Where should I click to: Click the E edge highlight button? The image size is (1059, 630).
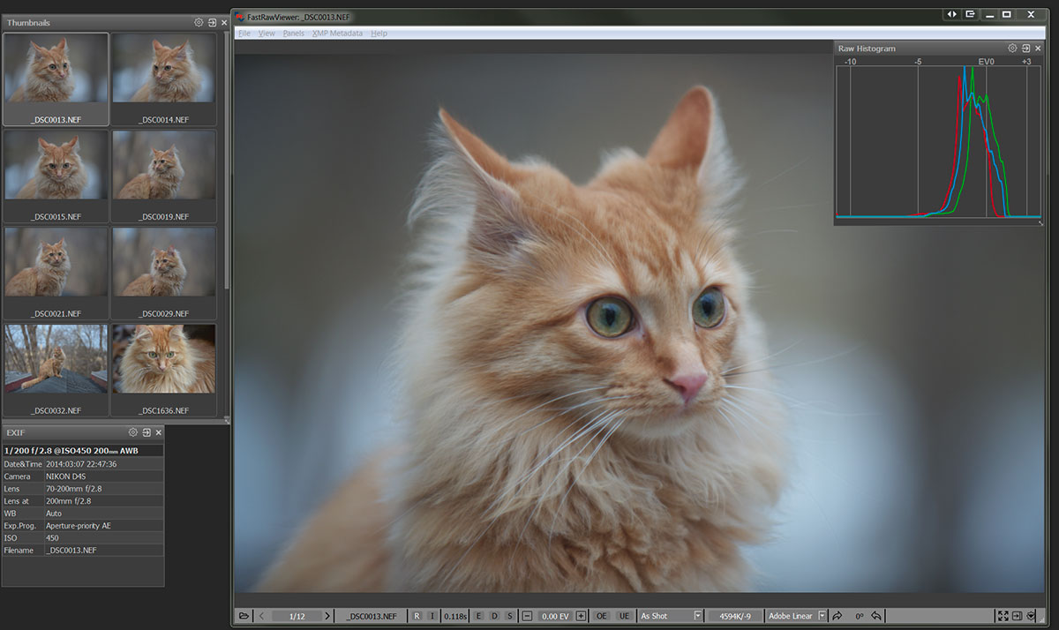(x=478, y=616)
